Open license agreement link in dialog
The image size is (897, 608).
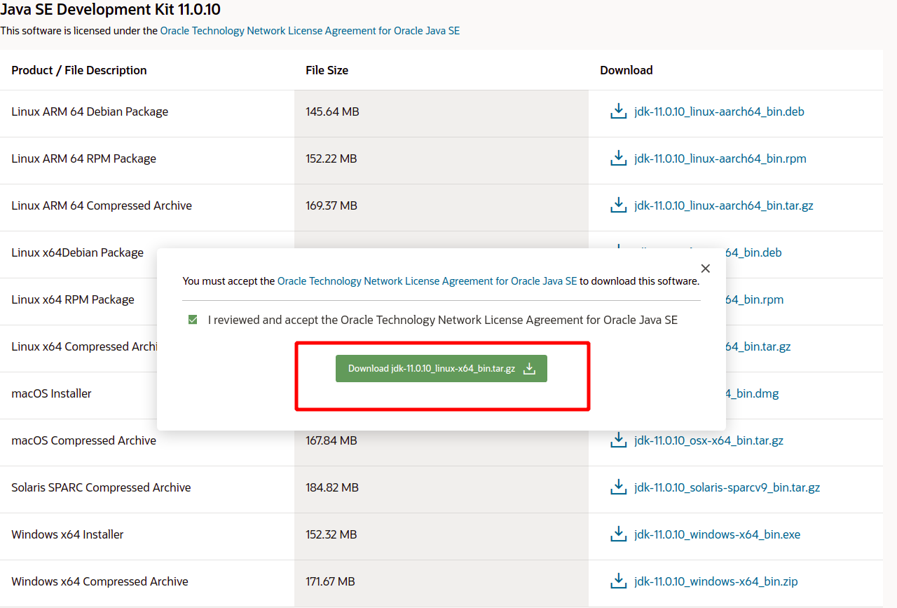(427, 281)
